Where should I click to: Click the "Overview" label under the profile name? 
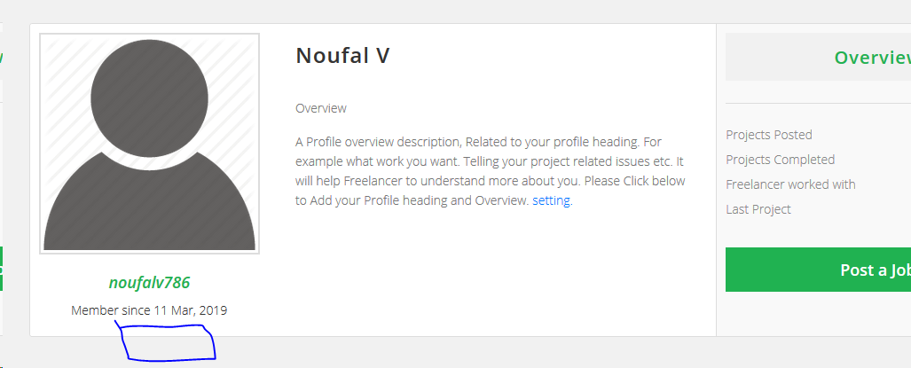[x=320, y=108]
